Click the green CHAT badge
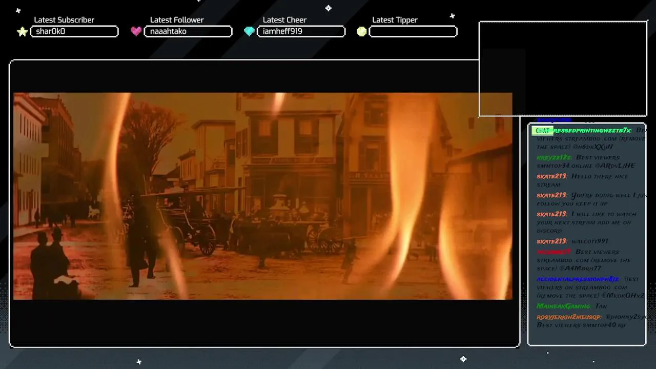This screenshot has width=656, height=369. click(542, 131)
